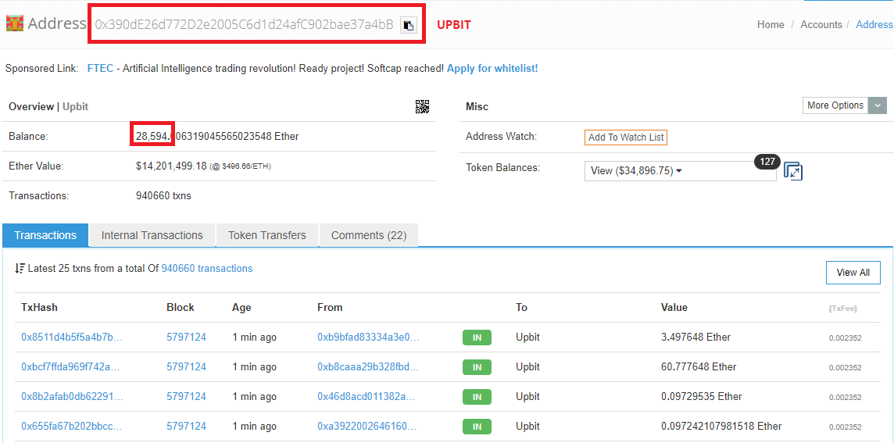
Task: Open sender address 0xb8caaa29b328fbd
Action: click(x=368, y=366)
